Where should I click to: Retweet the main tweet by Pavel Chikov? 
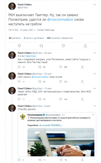(x=41, y=46)
